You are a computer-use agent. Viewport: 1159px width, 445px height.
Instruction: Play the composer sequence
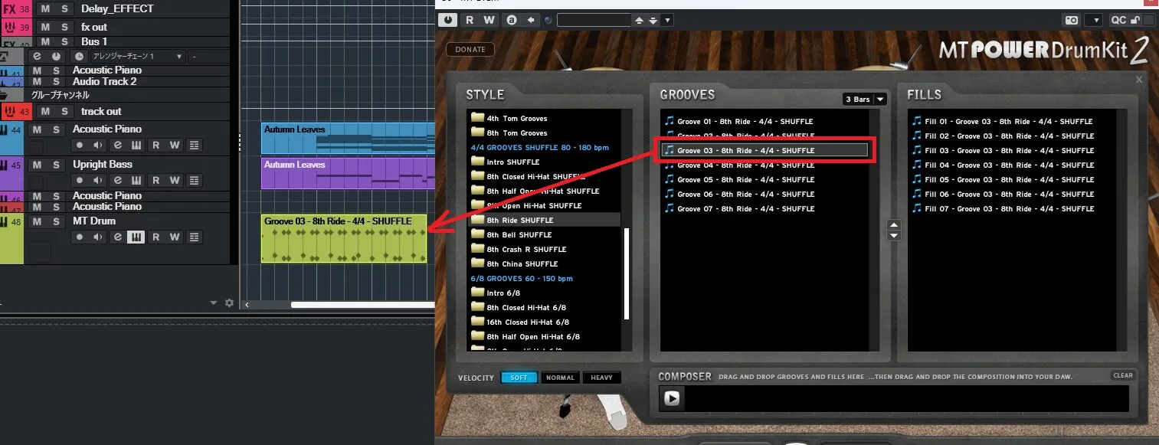point(672,398)
